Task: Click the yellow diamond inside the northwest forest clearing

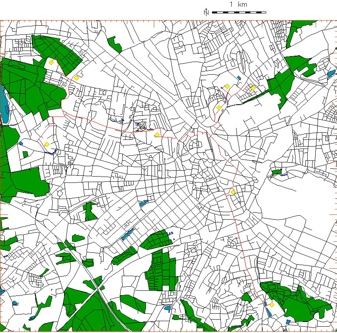Action: tap(51, 62)
